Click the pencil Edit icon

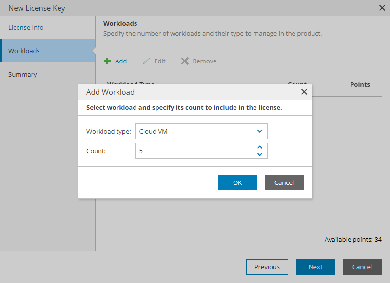tap(146, 61)
